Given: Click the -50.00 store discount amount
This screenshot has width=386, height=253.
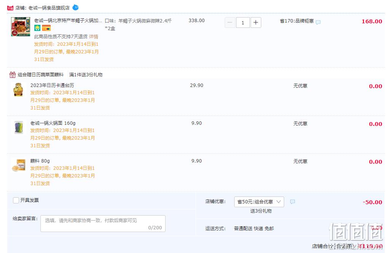Looking at the screenshot, I should pos(372,202).
